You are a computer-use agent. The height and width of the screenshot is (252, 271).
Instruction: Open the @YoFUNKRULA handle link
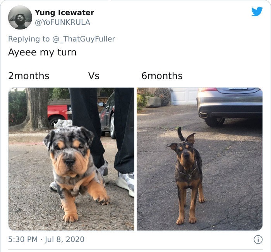[x=63, y=22]
